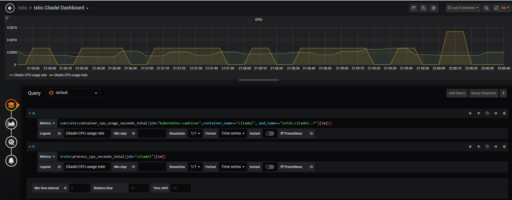
Task: Click the Min time interval input field
Action: point(79,188)
